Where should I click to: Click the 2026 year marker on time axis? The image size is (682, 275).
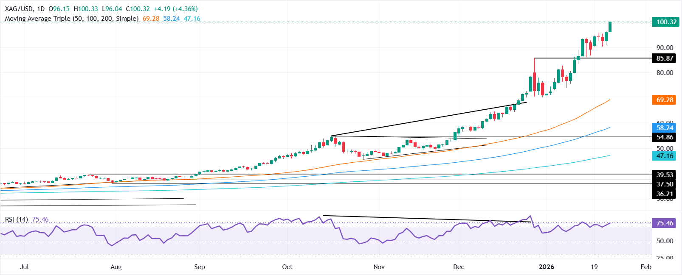546,267
